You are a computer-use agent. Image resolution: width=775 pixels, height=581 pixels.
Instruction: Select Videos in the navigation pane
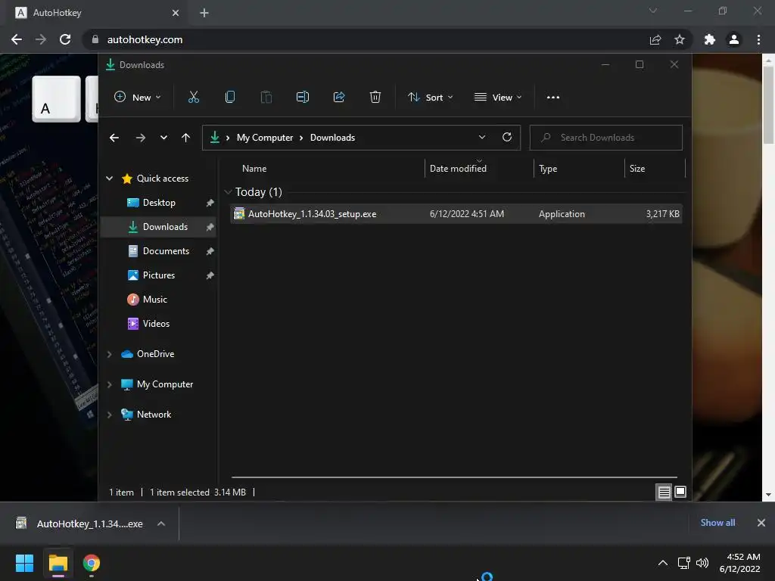(x=159, y=324)
